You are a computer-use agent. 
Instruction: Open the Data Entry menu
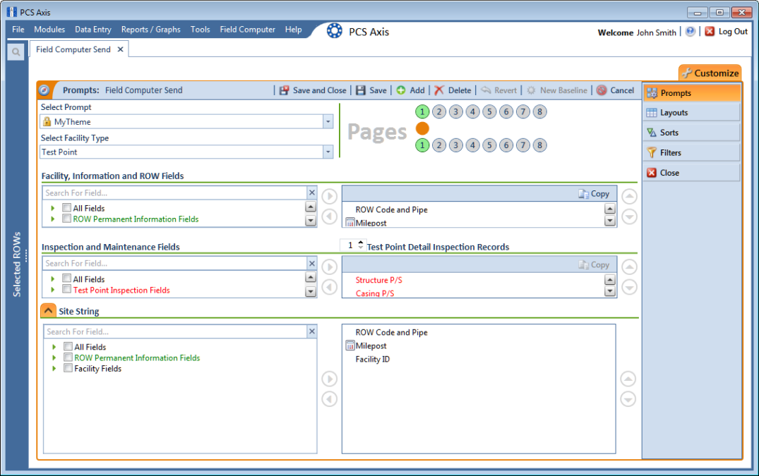93,30
